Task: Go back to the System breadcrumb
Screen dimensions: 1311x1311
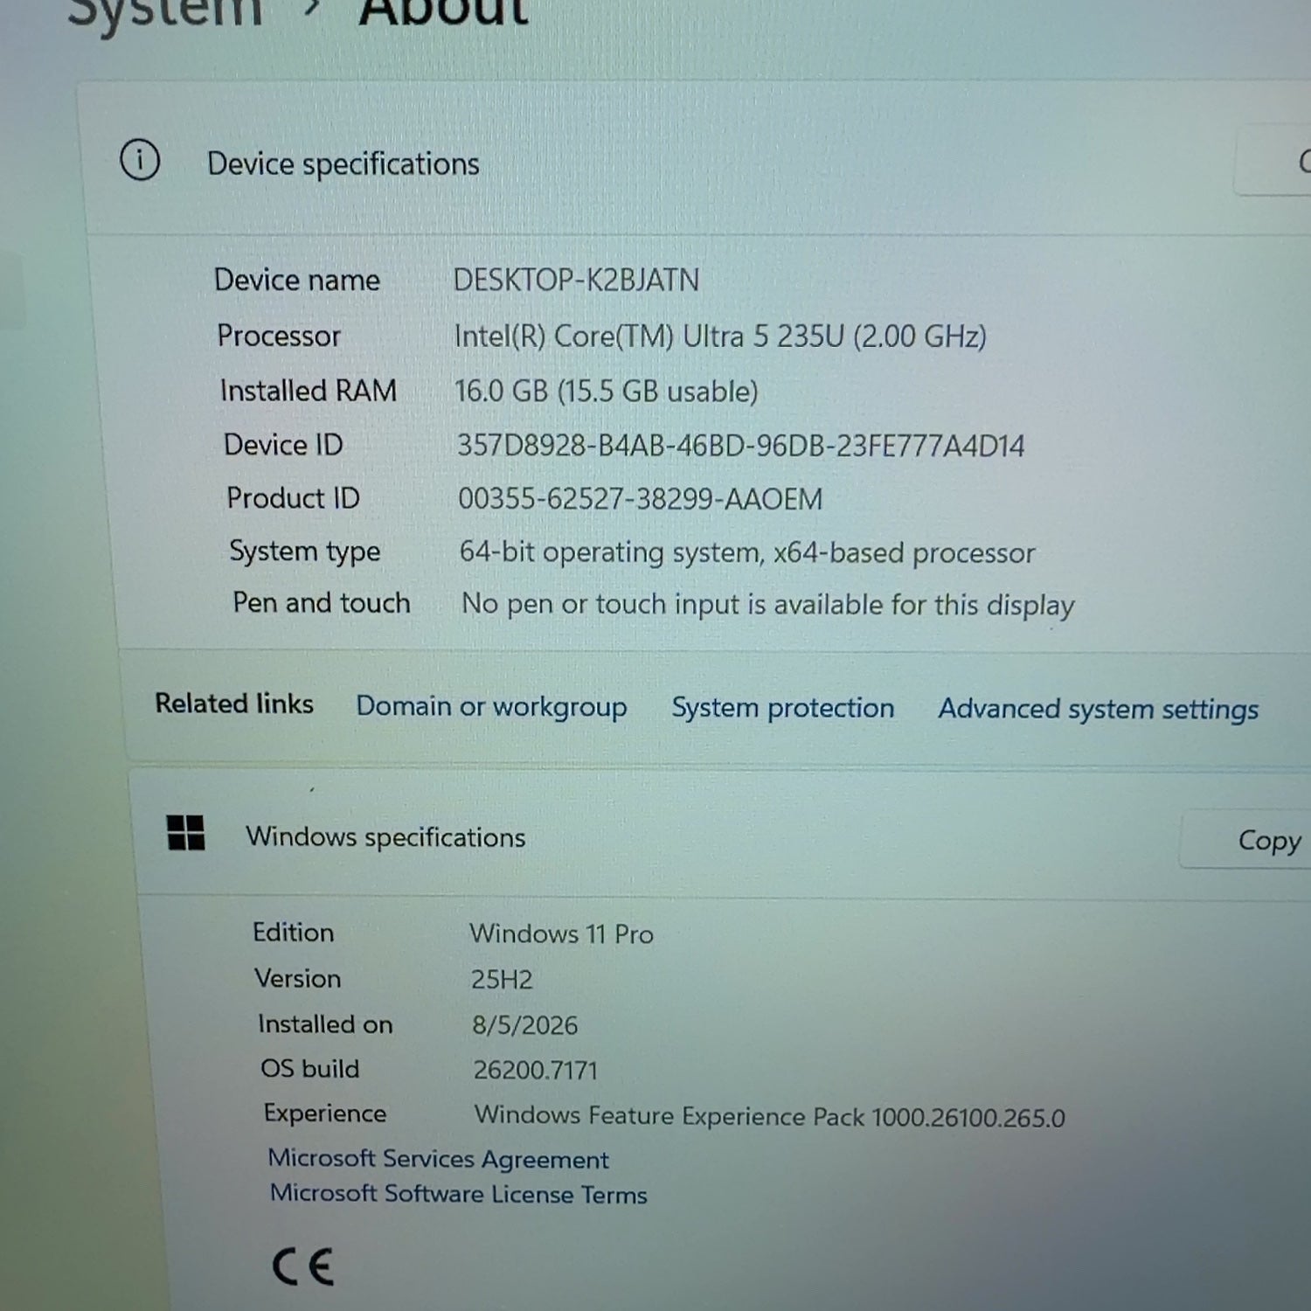Action: pos(166,12)
